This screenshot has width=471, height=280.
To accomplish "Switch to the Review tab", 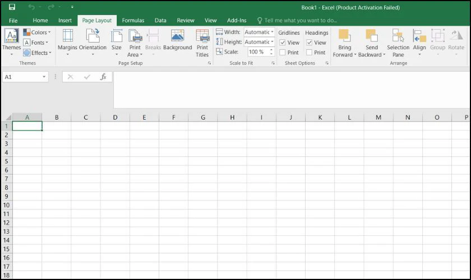I will coord(186,20).
